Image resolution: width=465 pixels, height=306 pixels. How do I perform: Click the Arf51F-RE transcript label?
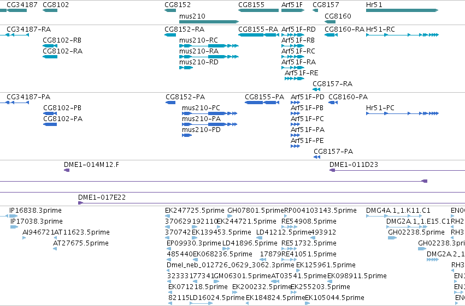click(x=301, y=73)
